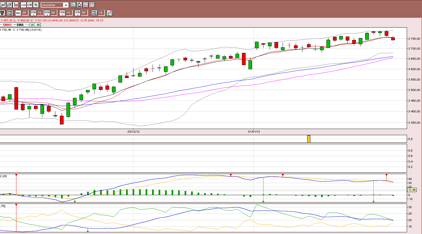Open the Journalier timeframe dropdown
Viewport: 422px width, 234px height.
[x=55, y=5]
